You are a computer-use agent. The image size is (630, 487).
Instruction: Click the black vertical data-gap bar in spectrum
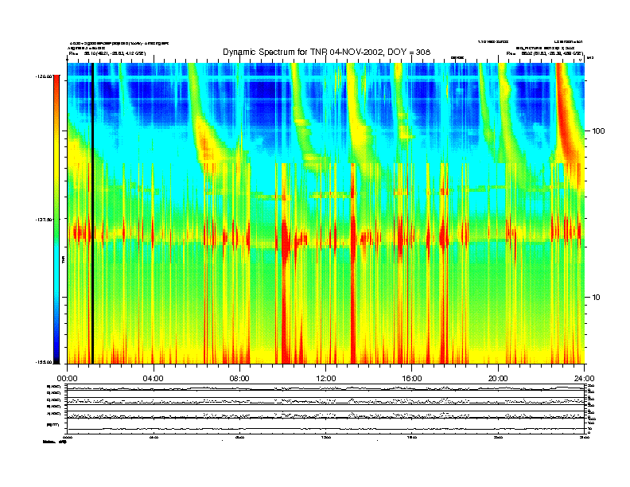pyautogui.click(x=92, y=213)
